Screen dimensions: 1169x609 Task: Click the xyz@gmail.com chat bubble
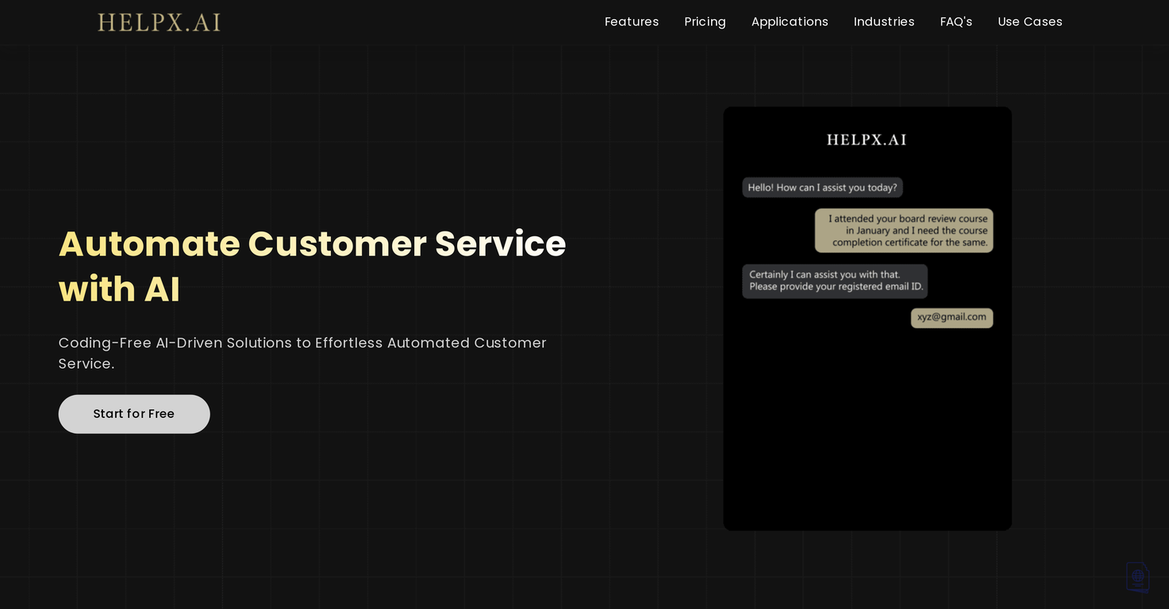tap(951, 317)
